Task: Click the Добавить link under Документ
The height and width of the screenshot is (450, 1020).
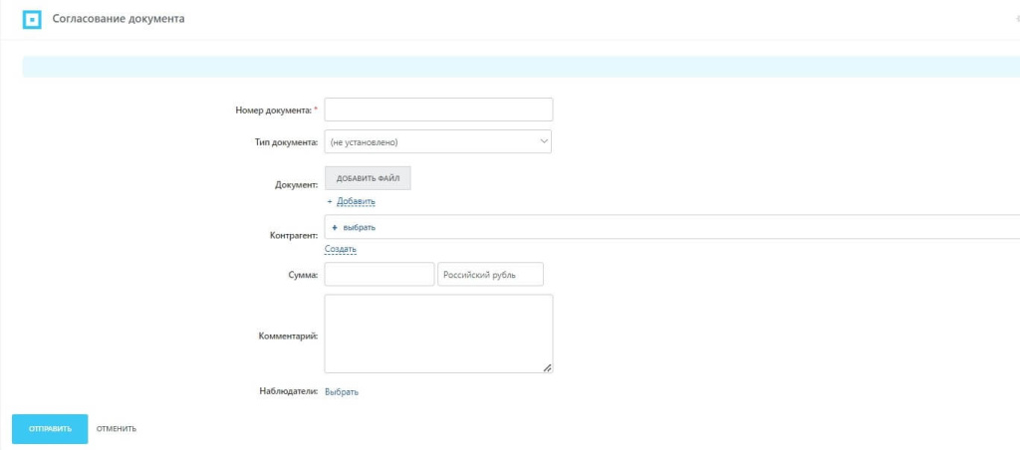Action: coord(356,202)
